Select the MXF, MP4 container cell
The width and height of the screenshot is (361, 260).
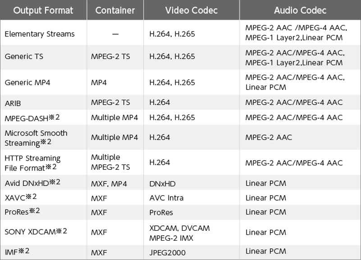click(x=109, y=184)
